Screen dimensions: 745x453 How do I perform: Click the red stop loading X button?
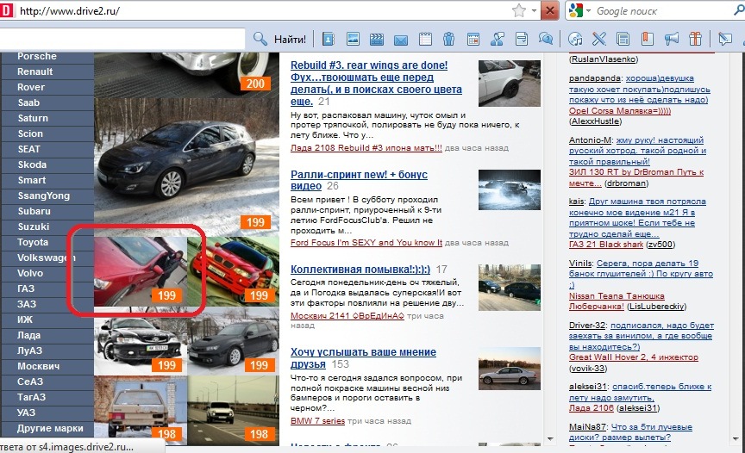[x=550, y=10]
